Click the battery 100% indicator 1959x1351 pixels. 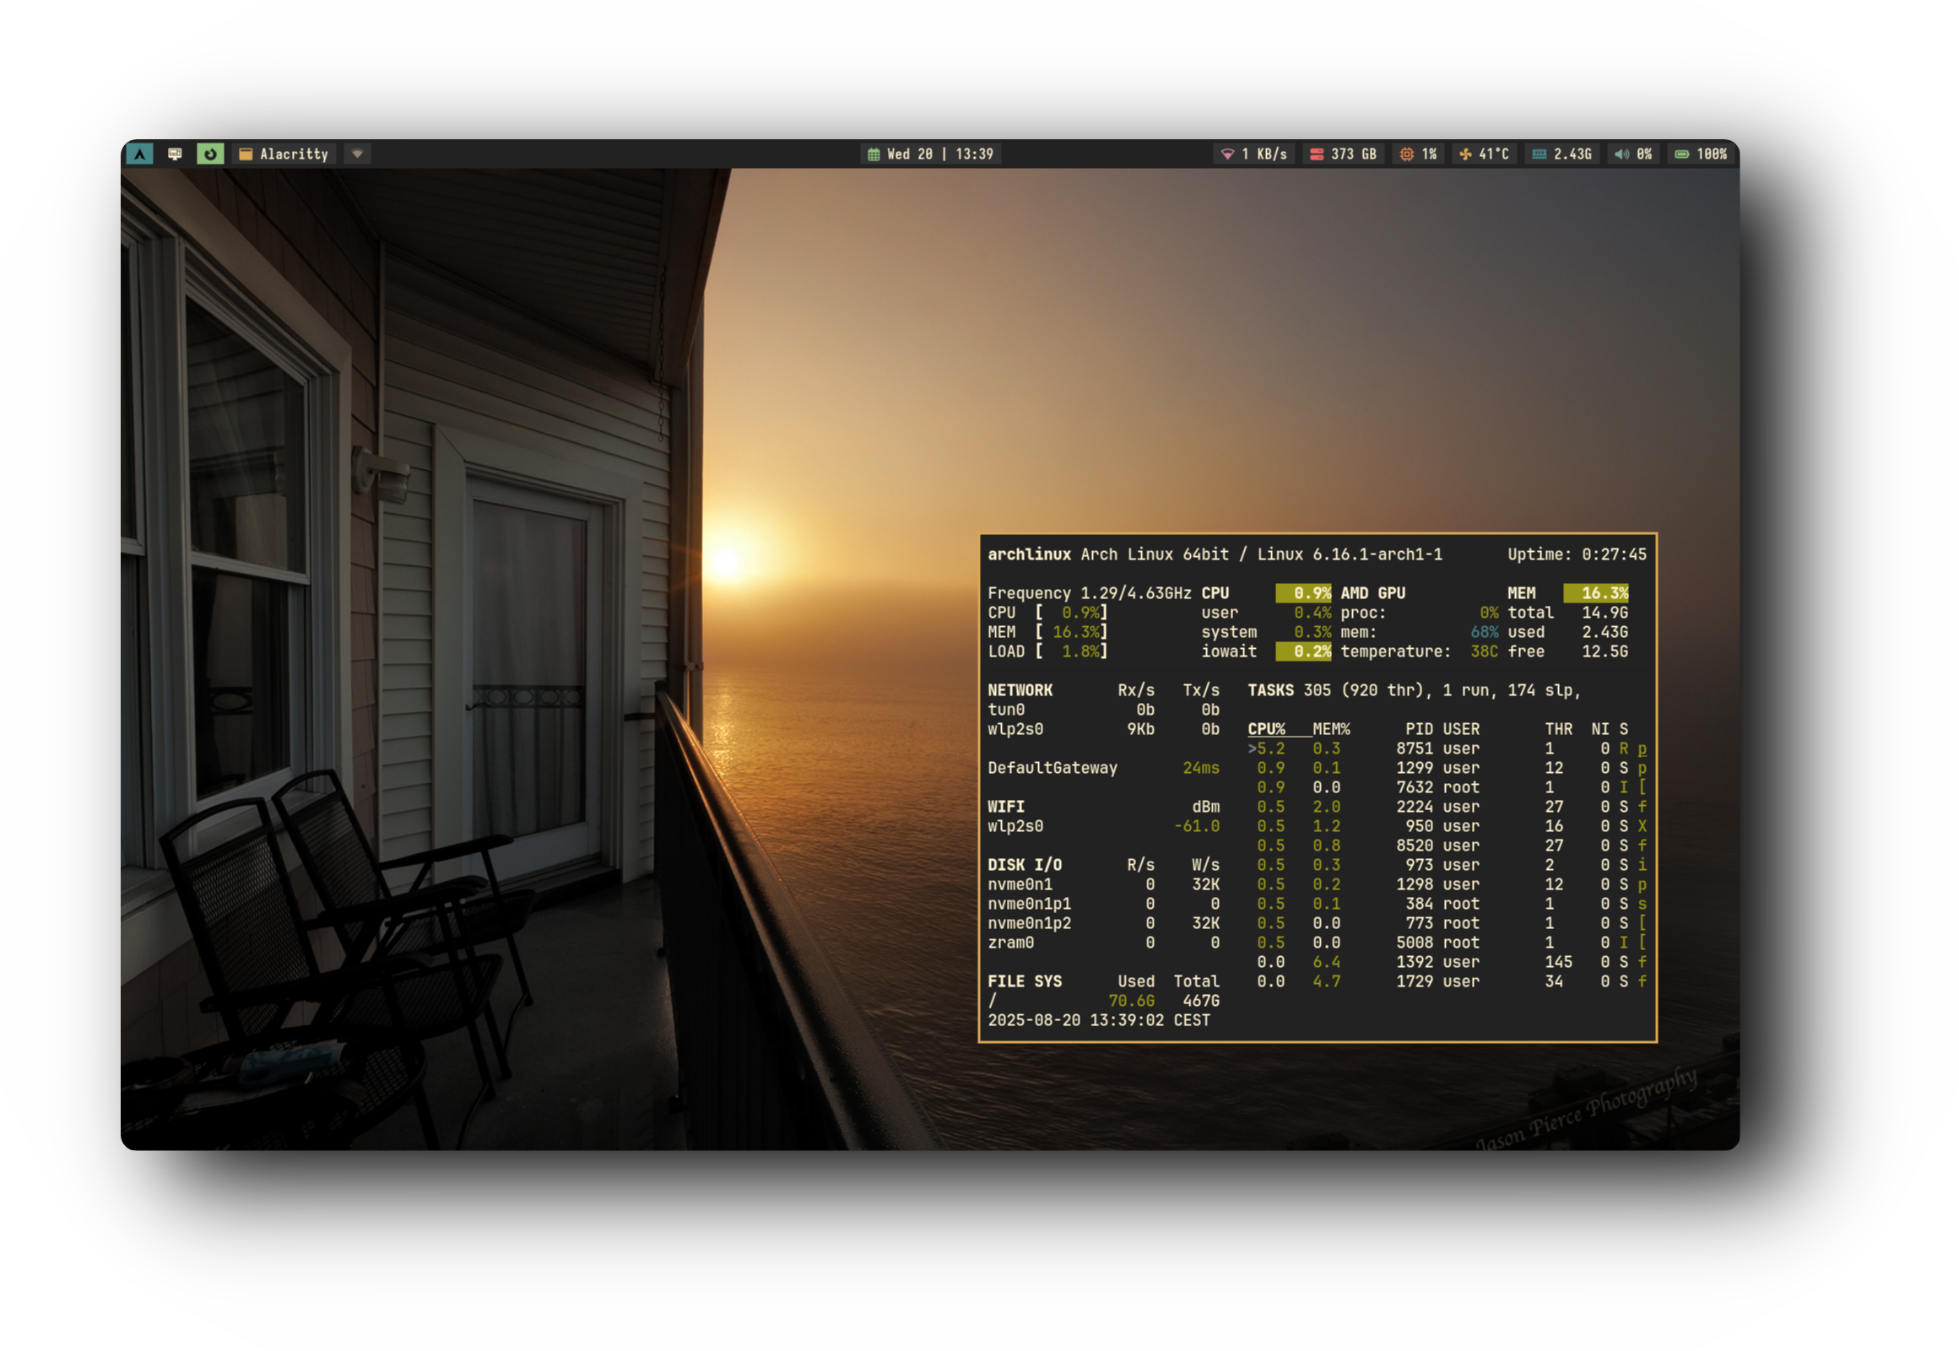(1701, 154)
